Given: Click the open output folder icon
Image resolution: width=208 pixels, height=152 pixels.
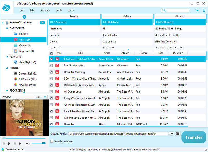Looking at the screenshot, I should point(178,133).
